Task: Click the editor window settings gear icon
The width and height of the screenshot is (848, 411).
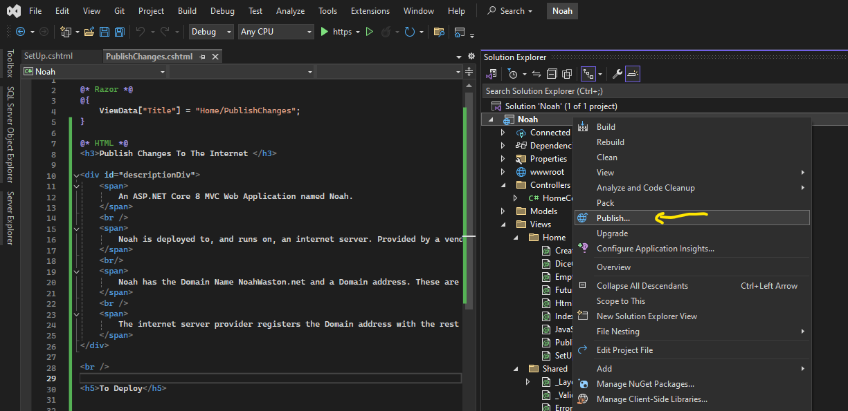Action: coord(472,57)
